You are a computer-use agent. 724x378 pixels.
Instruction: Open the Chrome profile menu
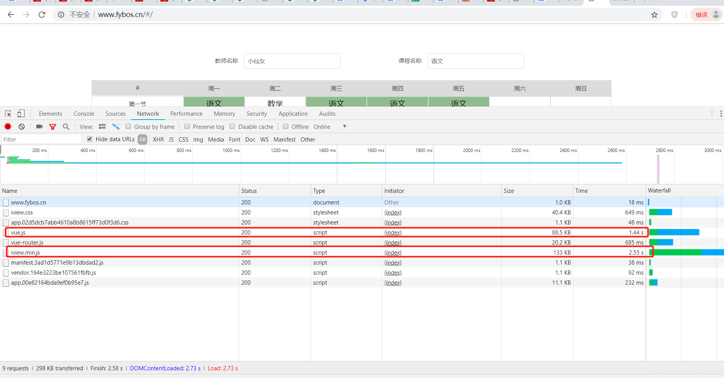(716, 14)
